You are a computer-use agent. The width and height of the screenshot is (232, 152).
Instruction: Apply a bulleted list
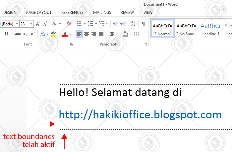click(x=79, y=24)
